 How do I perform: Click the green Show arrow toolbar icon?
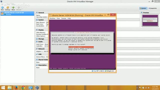coord(13,7)
